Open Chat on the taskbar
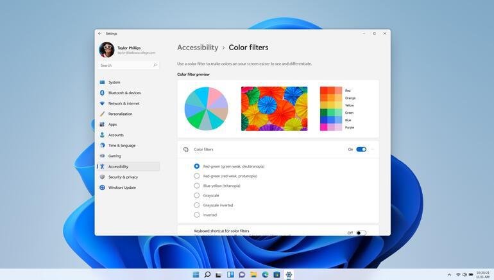The width and height of the screenshot is (494, 280). point(242,275)
